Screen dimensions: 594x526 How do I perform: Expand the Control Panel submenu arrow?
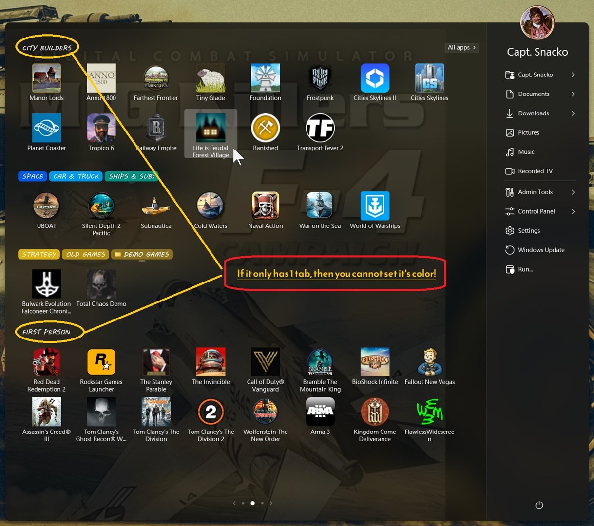click(573, 211)
